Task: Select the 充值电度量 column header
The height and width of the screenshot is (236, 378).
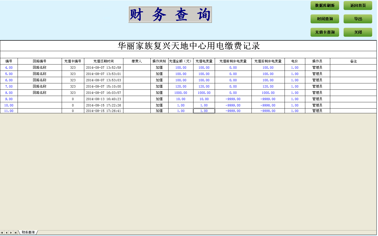Action: tap(204, 61)
